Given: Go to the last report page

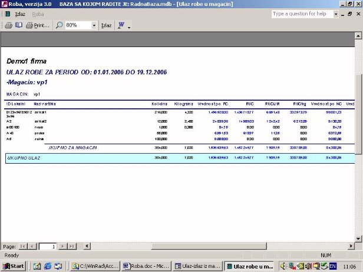Looking at the screenshot, I should click(x=71, y=246).
